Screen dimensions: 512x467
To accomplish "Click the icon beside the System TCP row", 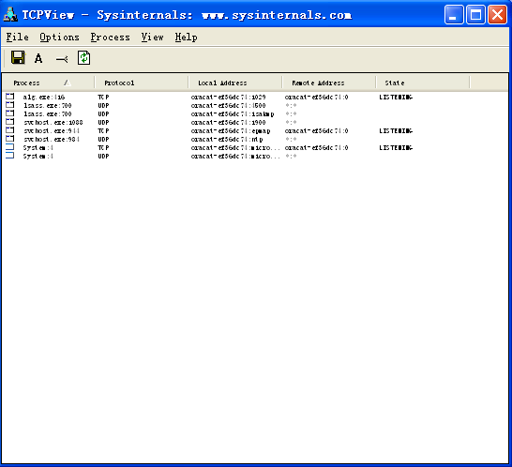I will point(10,147).
